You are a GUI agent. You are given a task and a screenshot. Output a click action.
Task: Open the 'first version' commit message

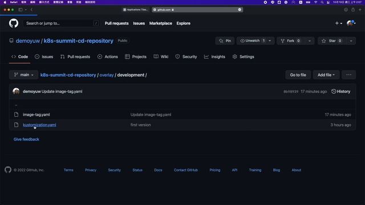(x=140, y=125)
